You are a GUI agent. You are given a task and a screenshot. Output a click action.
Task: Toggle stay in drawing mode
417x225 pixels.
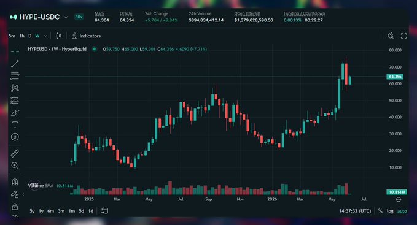tap(15, 194)
